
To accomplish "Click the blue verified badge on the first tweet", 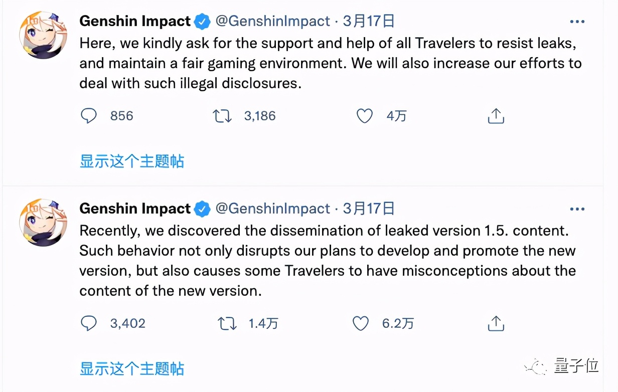I will tap(202, 21).
